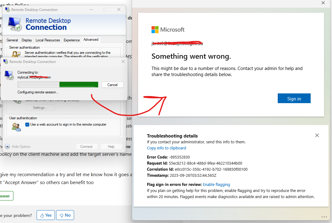Click the Troubleshooting details heading
The image size is (332, 223).
(172, 136)
